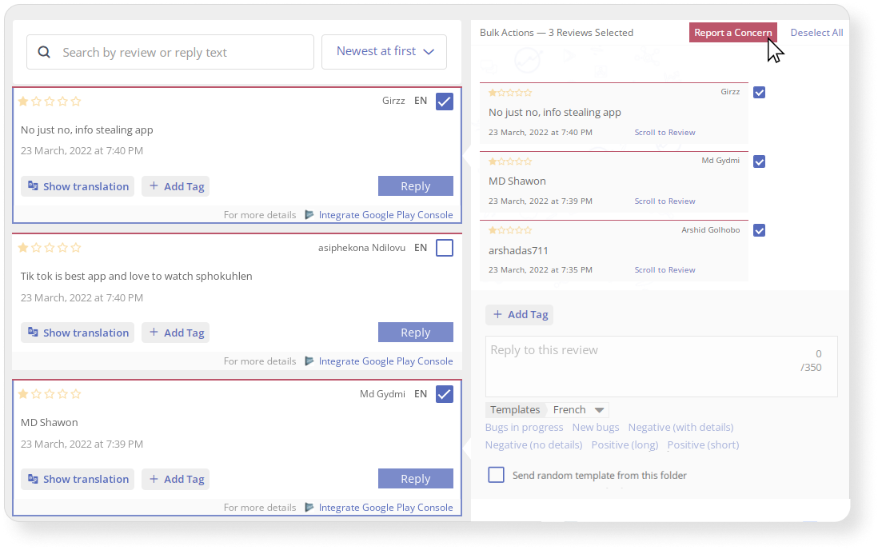Select the asiphekona Ndilovu review checkbox
Viewport: 878px width, 550px height.
tap(445, 248)
